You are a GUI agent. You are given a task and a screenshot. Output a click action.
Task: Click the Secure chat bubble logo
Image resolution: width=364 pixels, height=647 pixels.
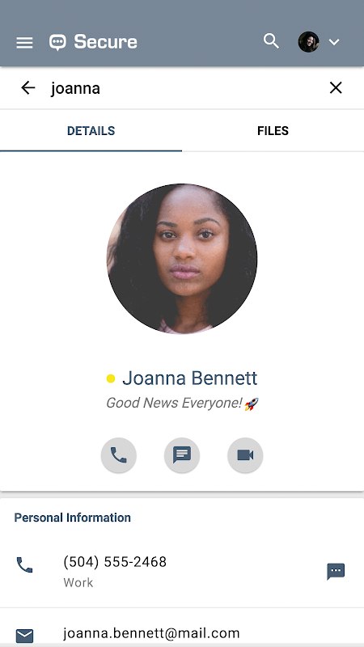[57, 42]
